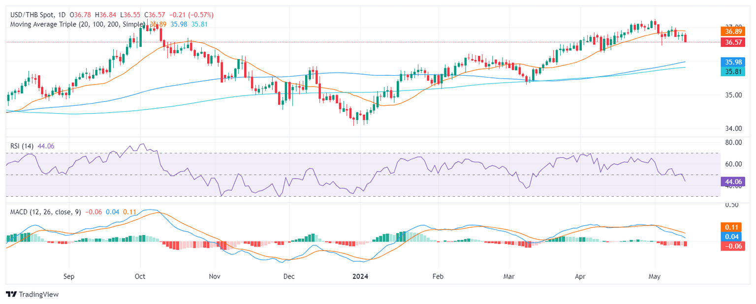
Task: Select the Moving Average Triple indicator legend
Action: click(77, 24)
